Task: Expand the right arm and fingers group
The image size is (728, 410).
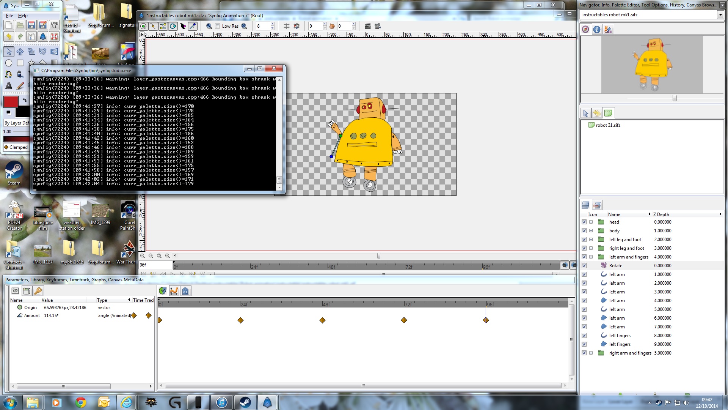Action: click(x=591, y=353)
